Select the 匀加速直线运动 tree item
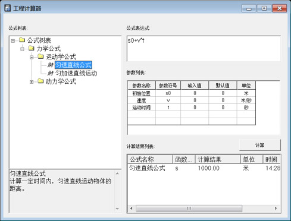Image resolution: width=291 pixels, height=221 pixels. (76, 73)
